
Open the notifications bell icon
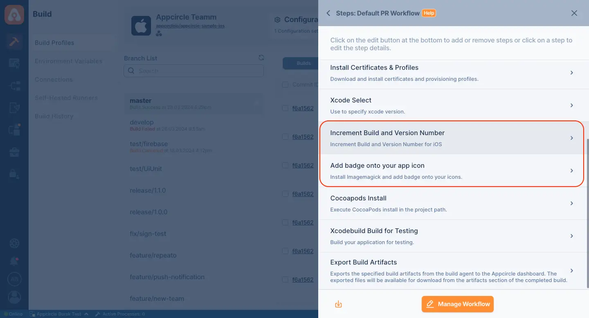pos(14,261)
